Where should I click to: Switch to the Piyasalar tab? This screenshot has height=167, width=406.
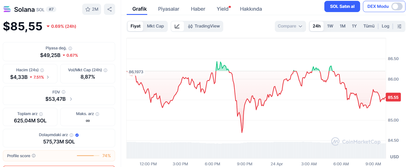pos(169,9)
